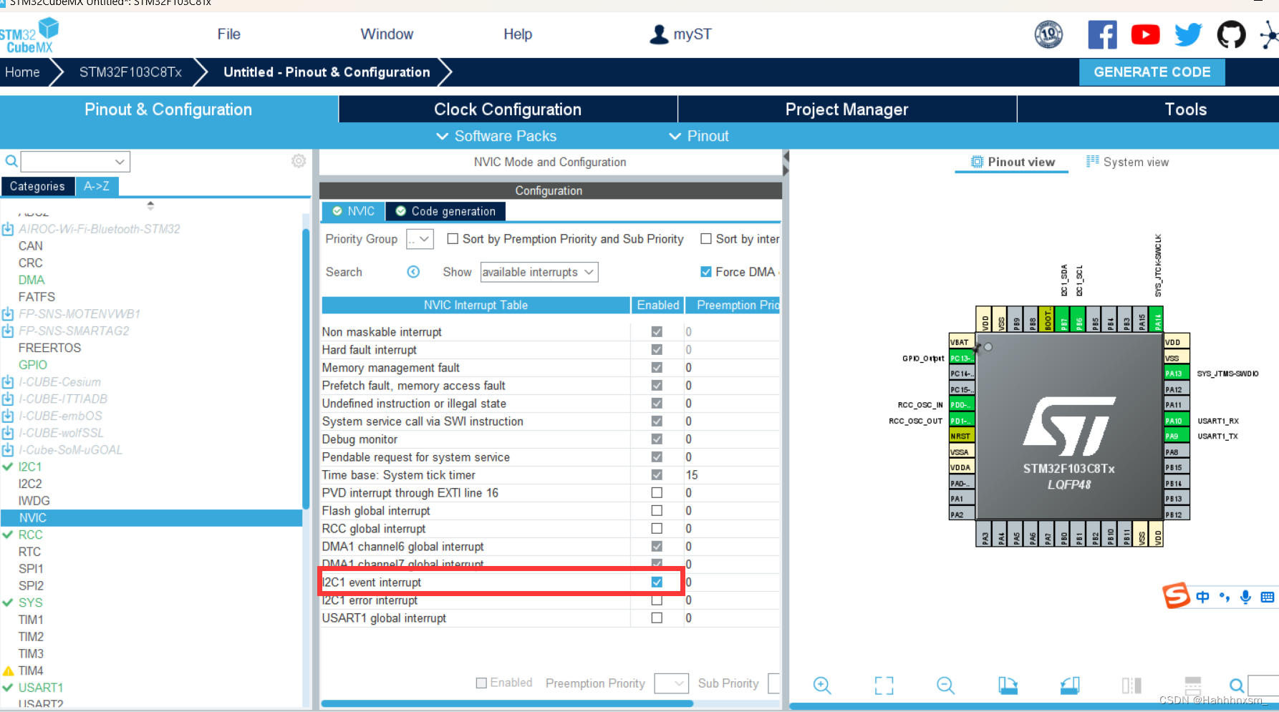Click the pin search input field
Image resolution: width=1279 pixels, height=712 pixels.
pyautogui.click(x=1263, y=686)
